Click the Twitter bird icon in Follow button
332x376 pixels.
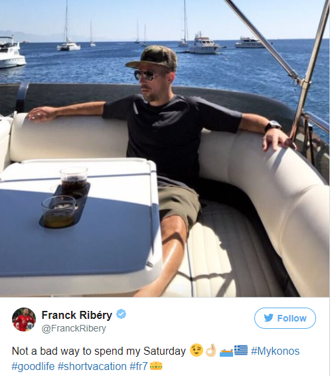coord(268,318)
